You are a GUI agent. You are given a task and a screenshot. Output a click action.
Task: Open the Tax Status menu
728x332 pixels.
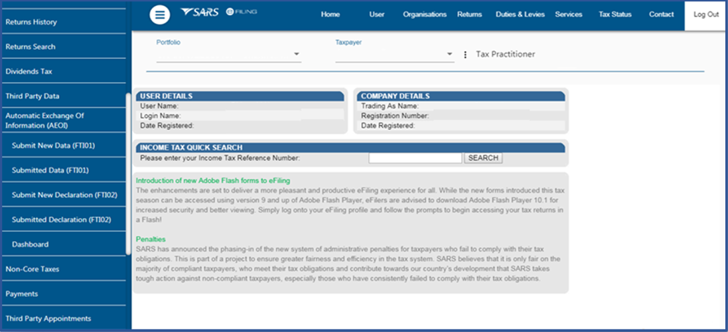pyautogui.click(x=615, y=15)
